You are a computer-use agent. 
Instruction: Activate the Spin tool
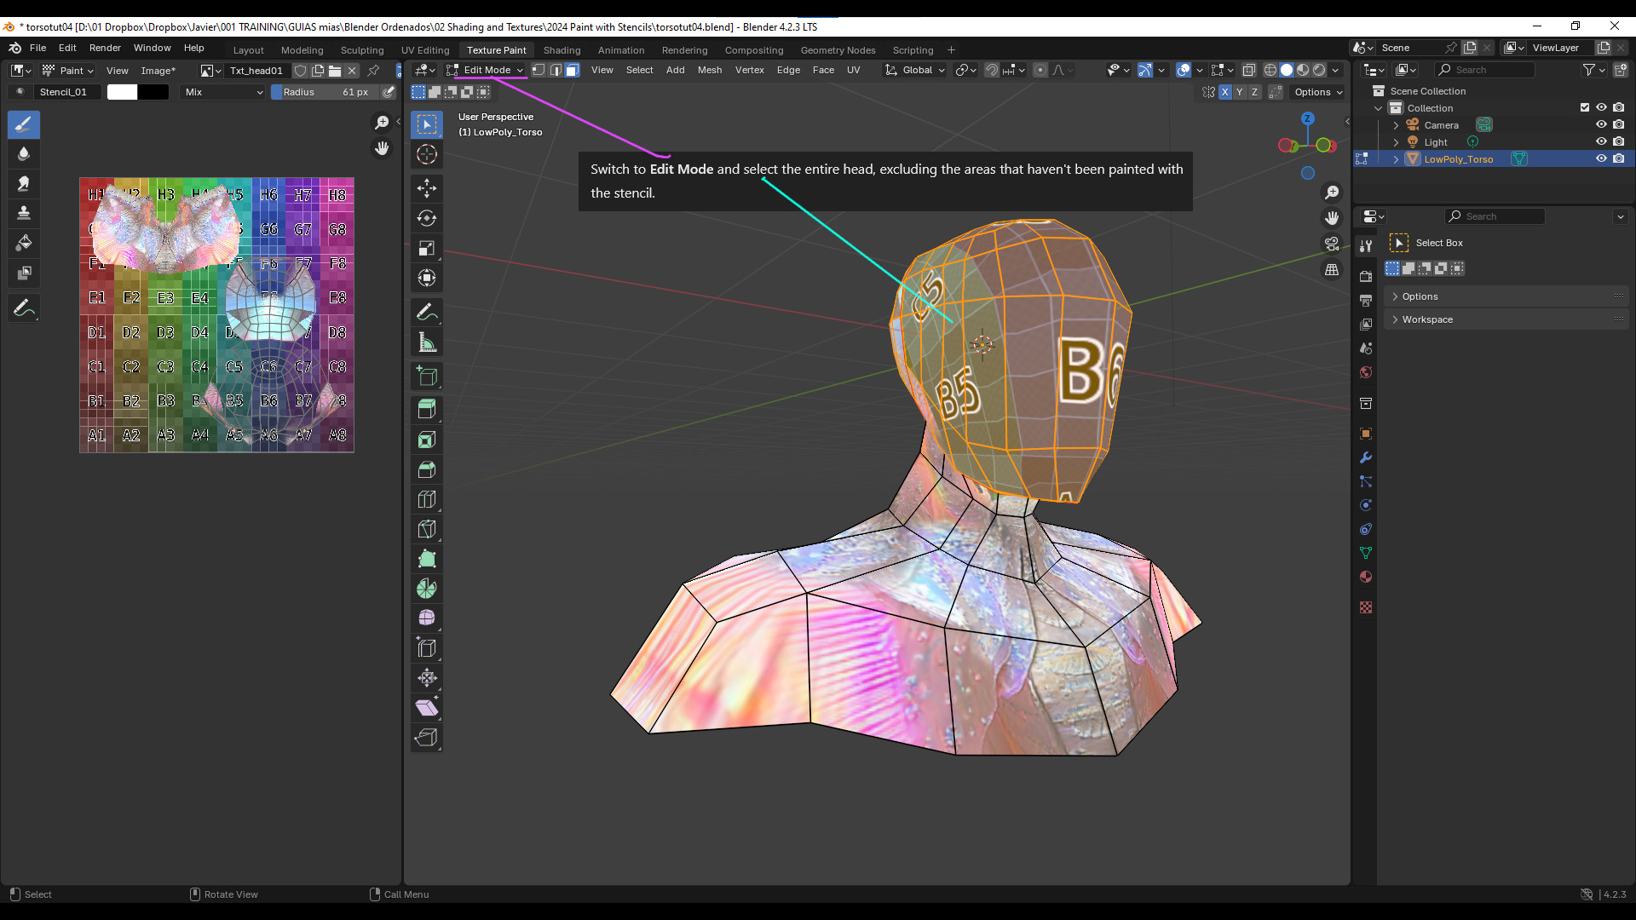click(427, 589)
